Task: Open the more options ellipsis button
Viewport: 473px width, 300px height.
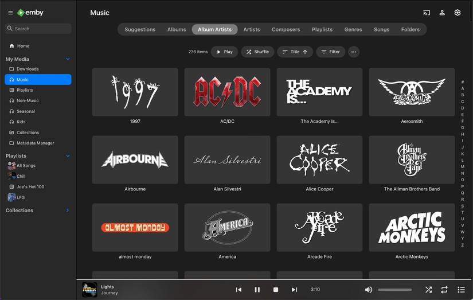Action: 354,52
